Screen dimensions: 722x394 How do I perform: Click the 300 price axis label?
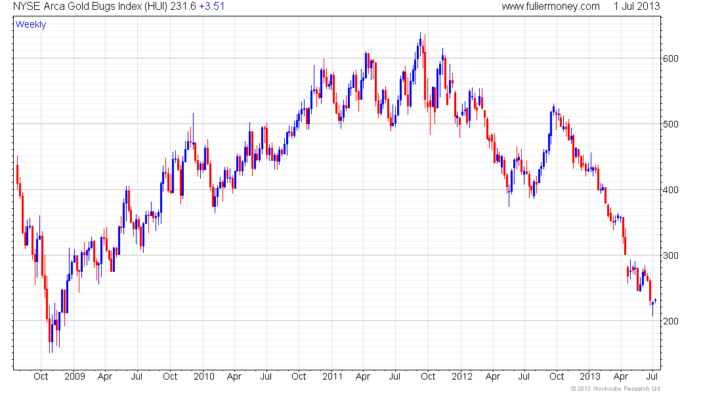(x=670, y=255)
